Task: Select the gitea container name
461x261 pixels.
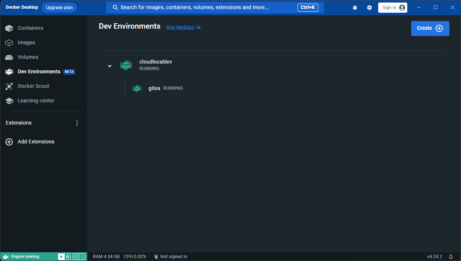Action: point(154,88)
